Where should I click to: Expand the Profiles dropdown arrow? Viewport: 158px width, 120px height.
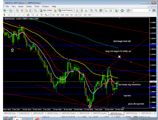(13, 10)
